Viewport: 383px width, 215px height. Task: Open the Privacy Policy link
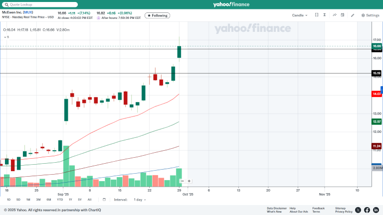(344, 212)
